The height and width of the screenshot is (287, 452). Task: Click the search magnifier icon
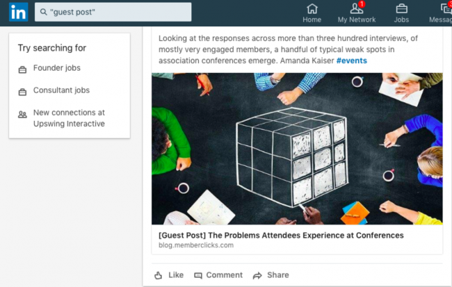[44, 12]
